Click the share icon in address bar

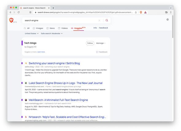(x=136, y=12)
